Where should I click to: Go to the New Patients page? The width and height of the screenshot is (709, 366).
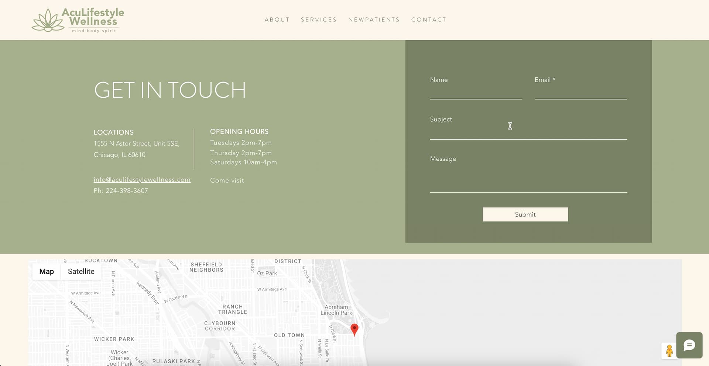coord(374,20)
